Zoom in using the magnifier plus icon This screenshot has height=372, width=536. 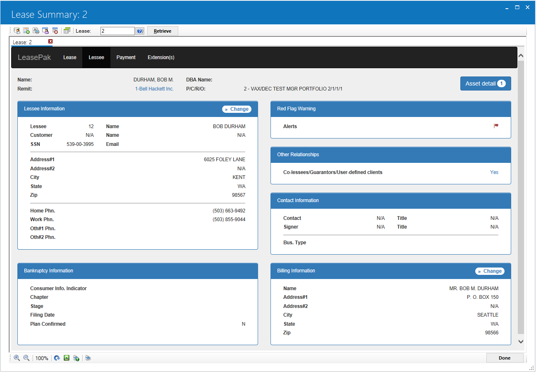pos(17,358)
